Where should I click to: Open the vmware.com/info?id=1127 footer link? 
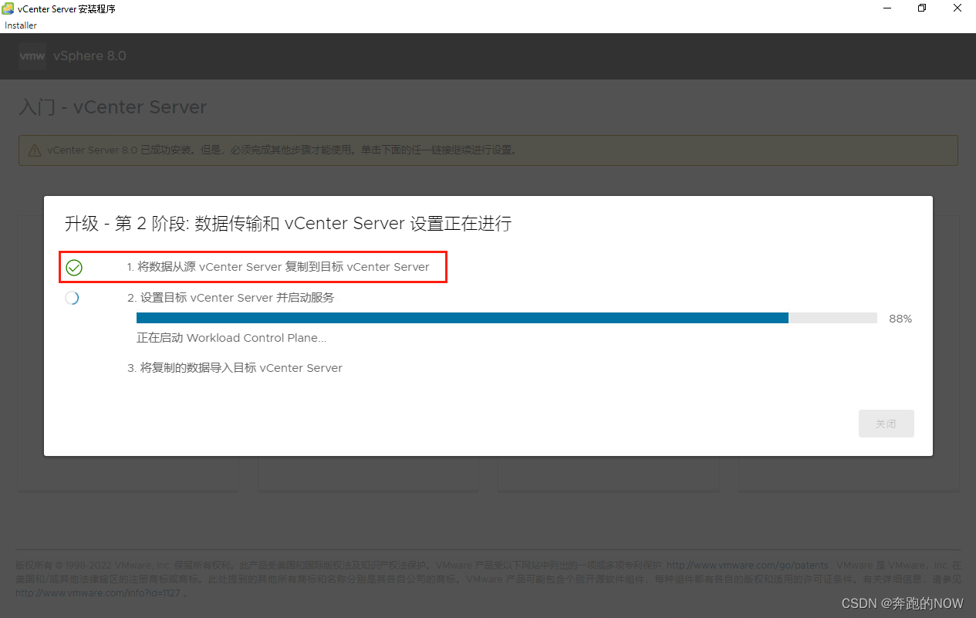98,593
